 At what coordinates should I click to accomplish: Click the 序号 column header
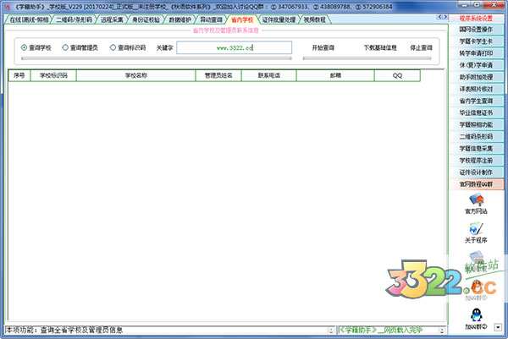tap(19, 75)
